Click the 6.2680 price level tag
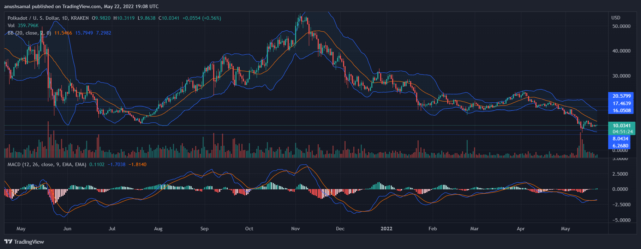This screenshot has height=249, width=641. tap(620, 146)
